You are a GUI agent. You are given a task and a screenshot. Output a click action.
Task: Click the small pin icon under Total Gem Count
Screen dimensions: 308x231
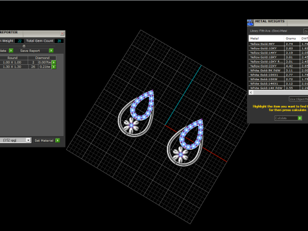pyautogui.click(x=24, y=46)
